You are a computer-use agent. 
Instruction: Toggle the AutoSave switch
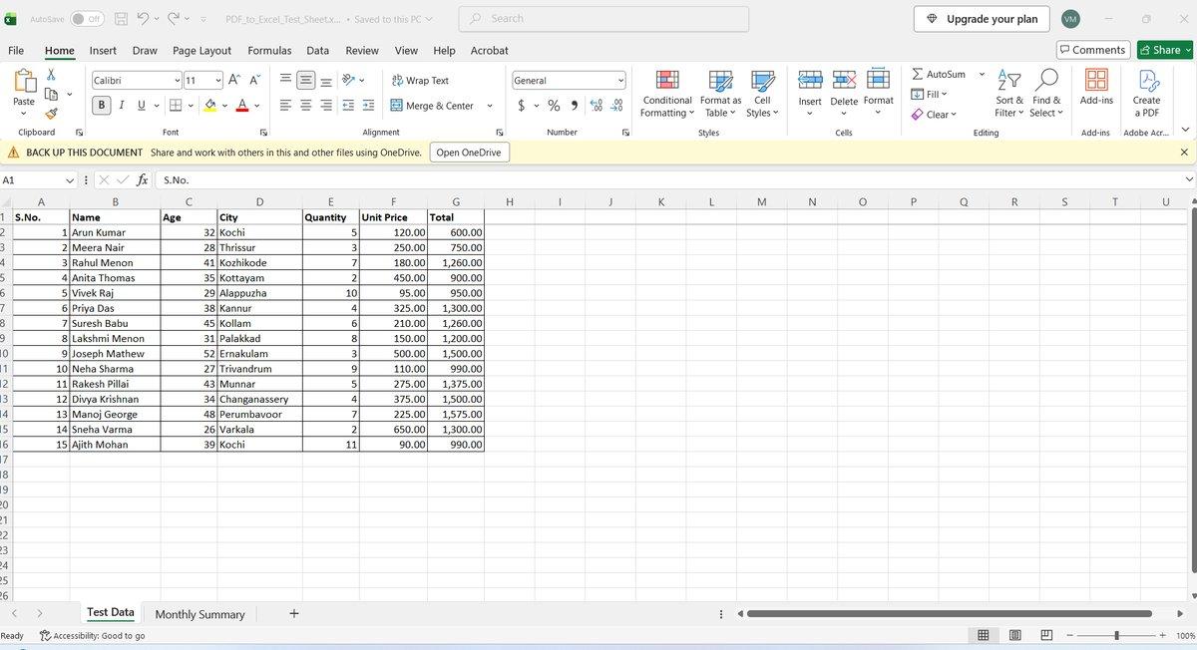click(87, 19)
